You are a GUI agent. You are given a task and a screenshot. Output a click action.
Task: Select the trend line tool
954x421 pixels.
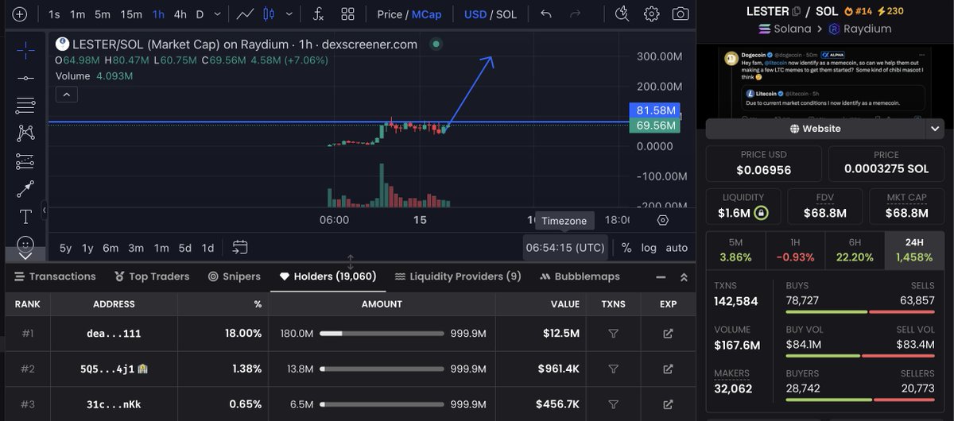[25, 78]
